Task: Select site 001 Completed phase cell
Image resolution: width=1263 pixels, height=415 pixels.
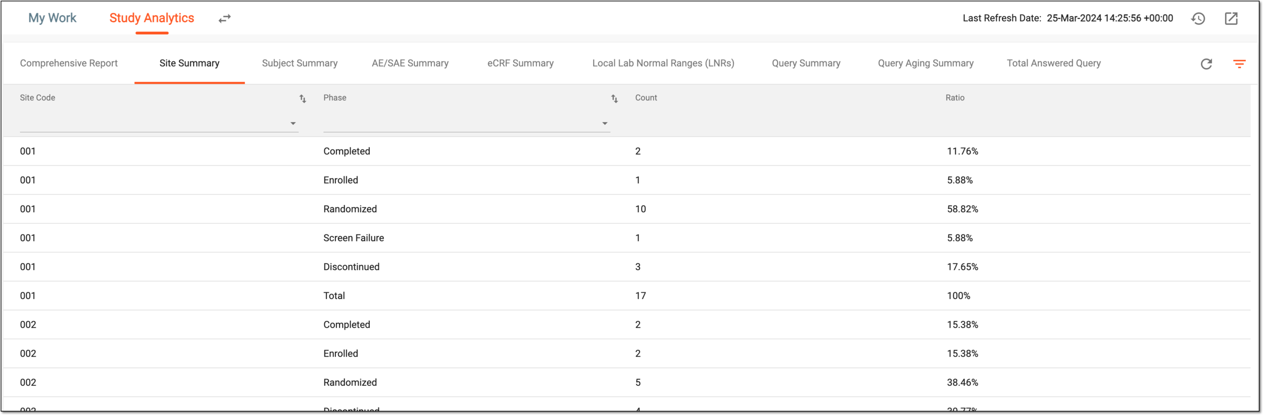Action: [x=347, y=151]
